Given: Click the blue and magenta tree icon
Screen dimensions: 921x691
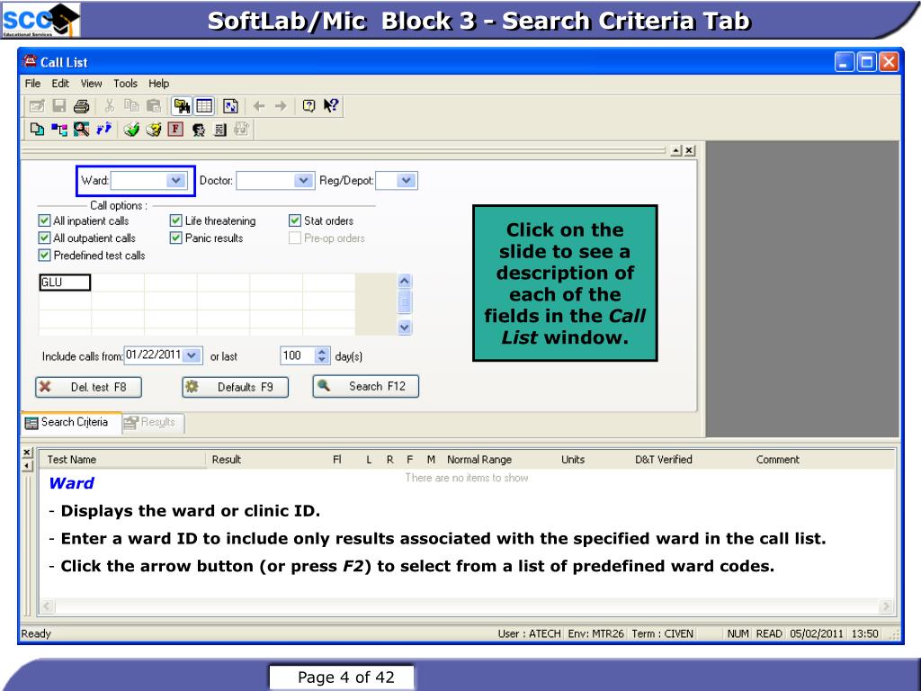Looking at the screenshot, I should (58, 130).
